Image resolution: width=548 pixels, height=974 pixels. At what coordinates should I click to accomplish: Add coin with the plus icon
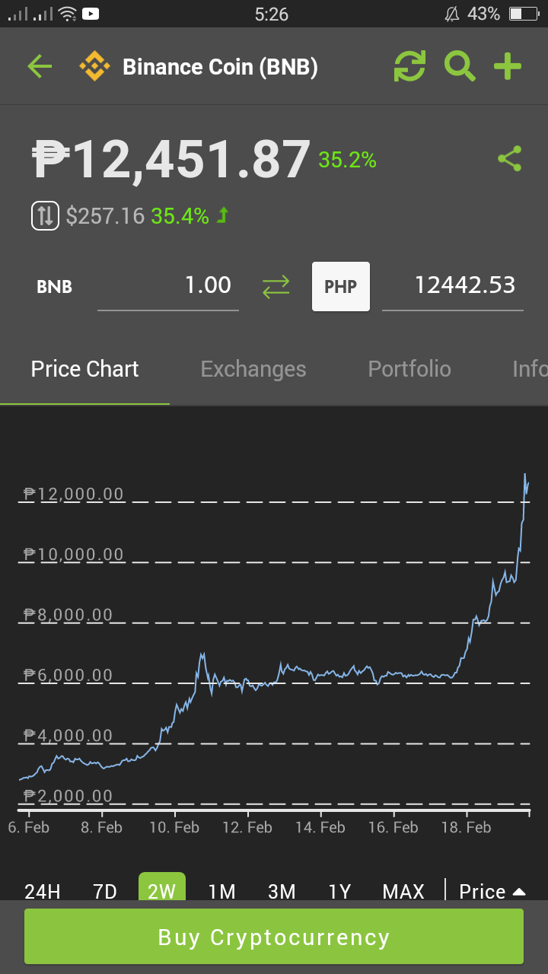(508, 67)
